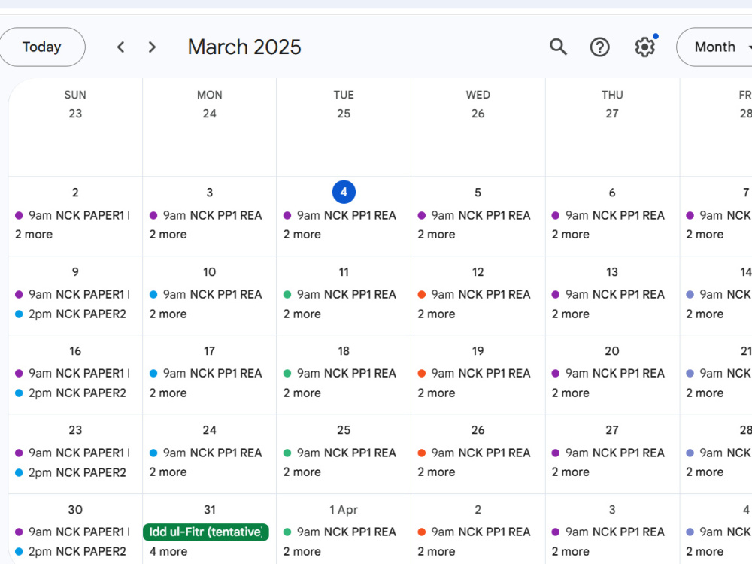Open 9am NCK PP1 REA on March 18
Viewport: 752px width, 564px height.
click(341, 374)
